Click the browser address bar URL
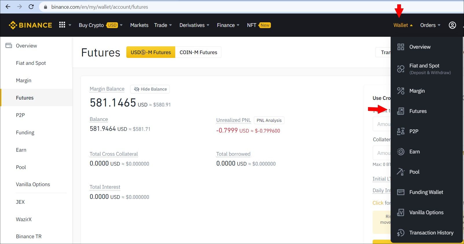464x244 pixels. [100, 7]
